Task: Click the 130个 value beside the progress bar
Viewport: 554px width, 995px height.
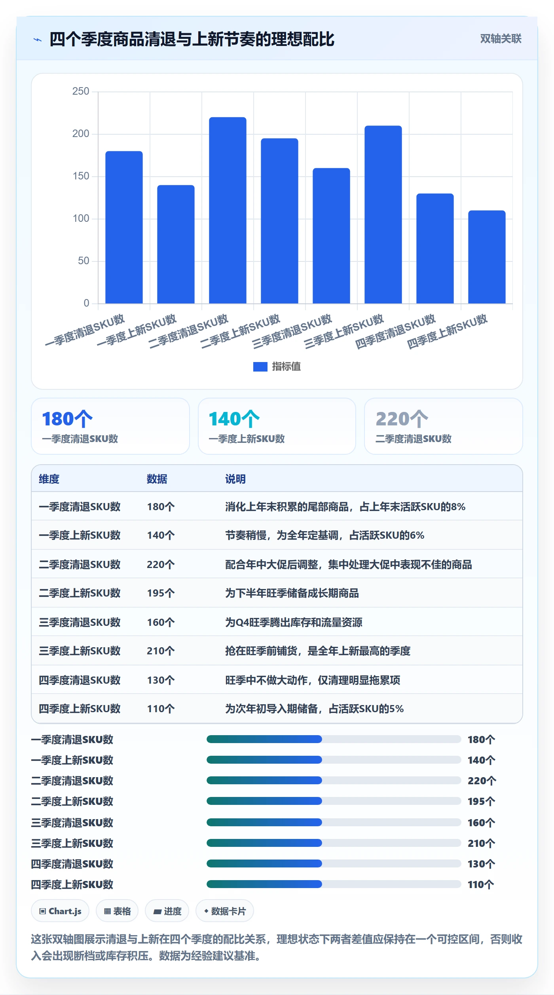Action: (x=481, y=864)
